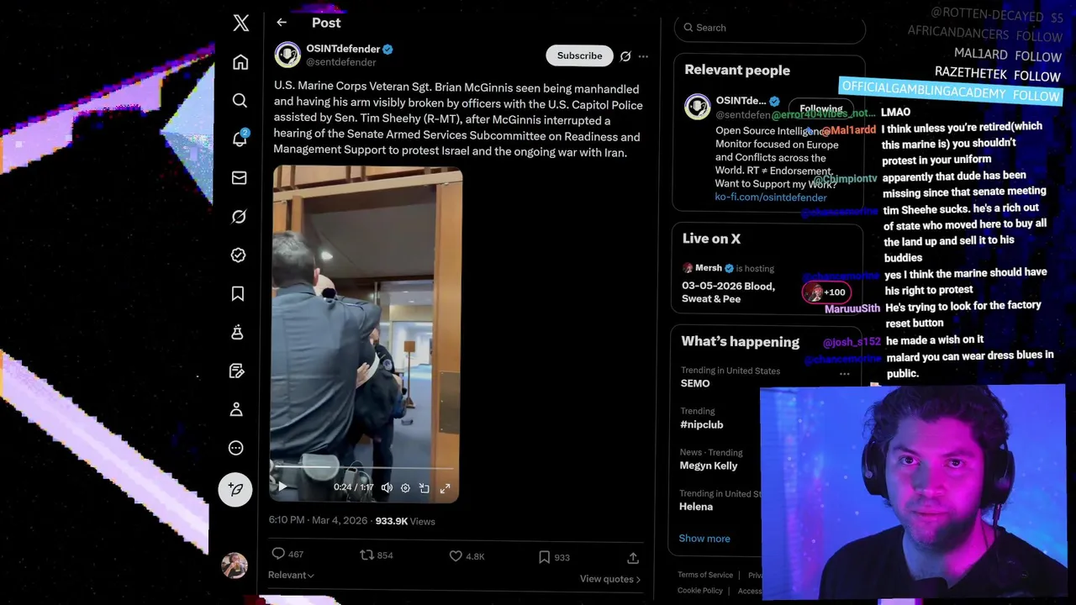Share the post via the share icon
The image size is (1076, 605).
(x=633, y=558)
